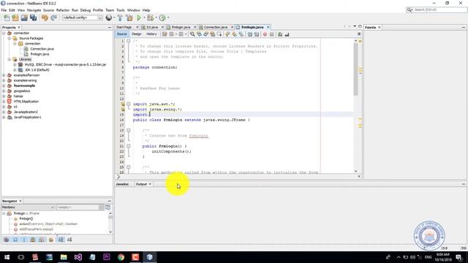Open the Navigate menu
468x263 pixels.
[x=34, y=10]
